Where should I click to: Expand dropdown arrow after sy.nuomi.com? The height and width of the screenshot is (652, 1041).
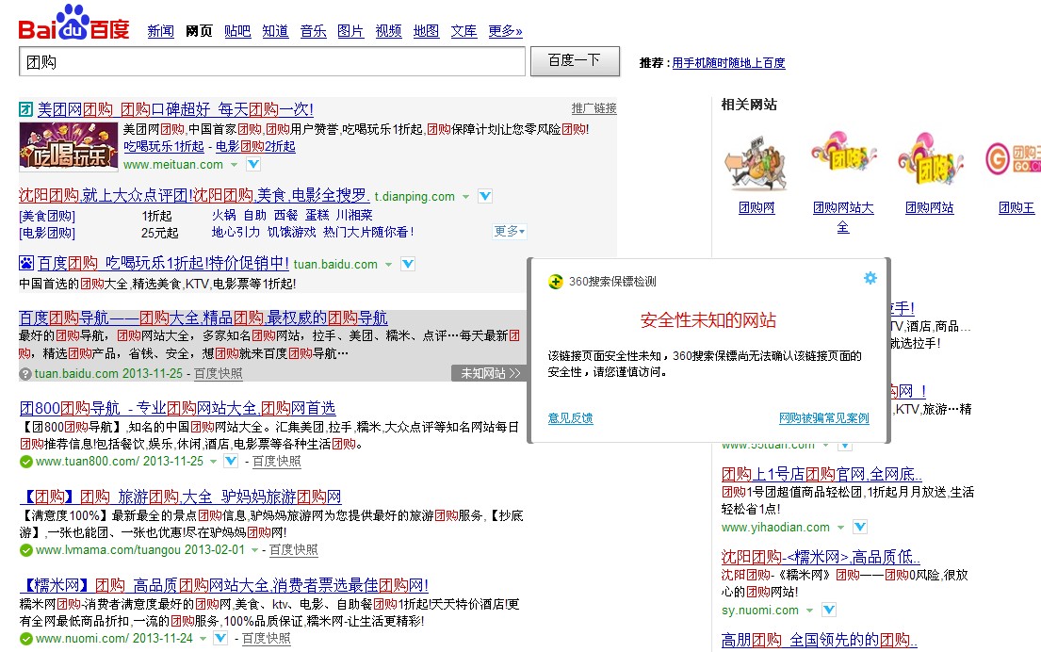coord(809,611)
